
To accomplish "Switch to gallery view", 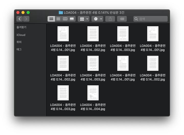I will click(x=72, y=19).
